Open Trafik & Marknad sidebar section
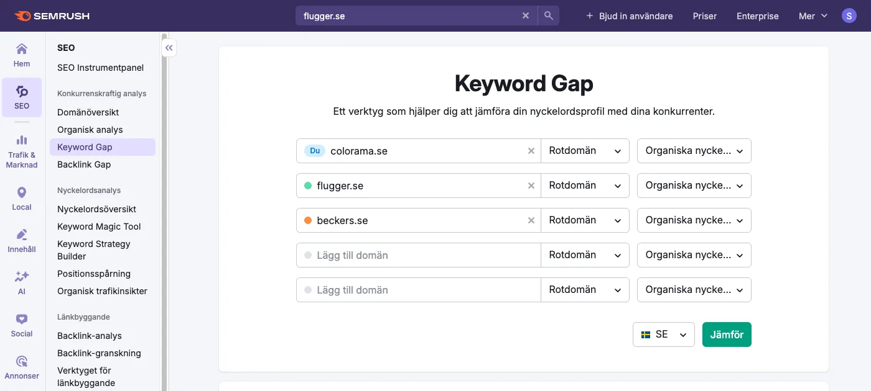 click(x=22, y=151)
